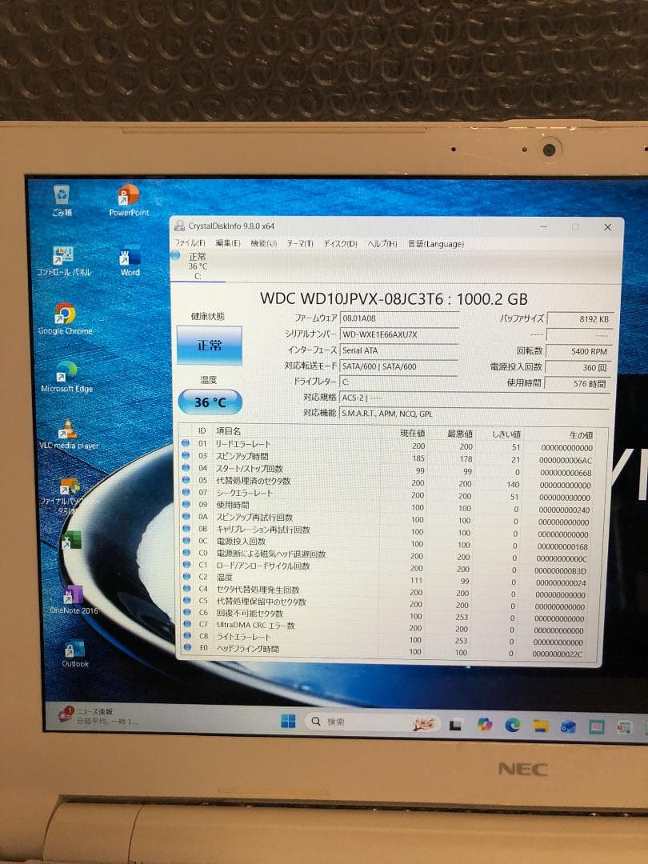Open the Outlook desktop shortcut
Screen dimensions: 648x864
[75, 654]
